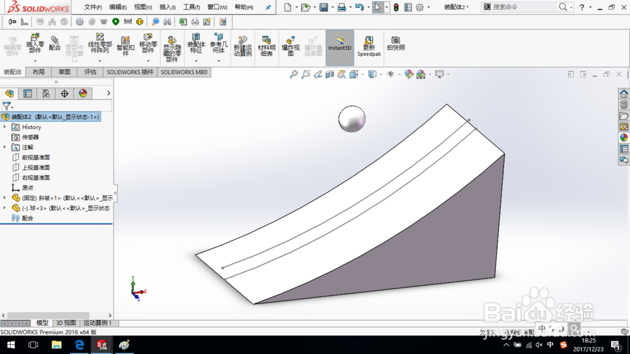Screen dimensions: 630x354
Task: Open Appearances color ball in right task pane
Action: (x=624, y=137)
